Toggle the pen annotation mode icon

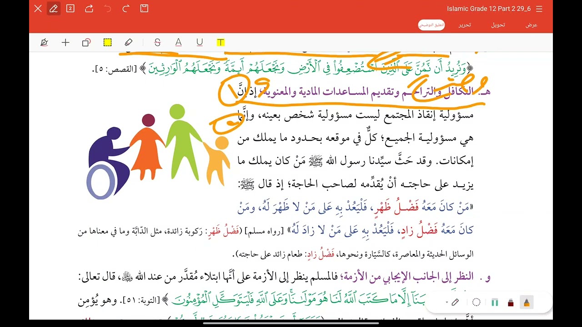54,8
